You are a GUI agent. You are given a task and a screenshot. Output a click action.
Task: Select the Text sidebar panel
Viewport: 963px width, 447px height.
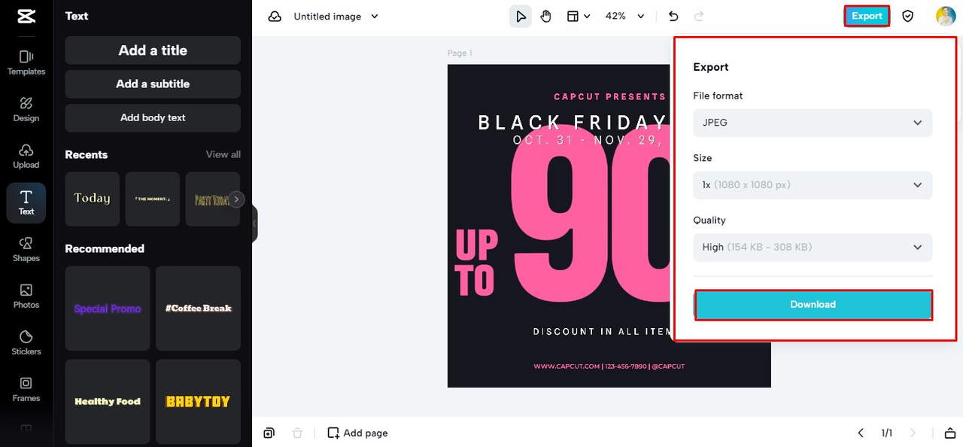26,203
